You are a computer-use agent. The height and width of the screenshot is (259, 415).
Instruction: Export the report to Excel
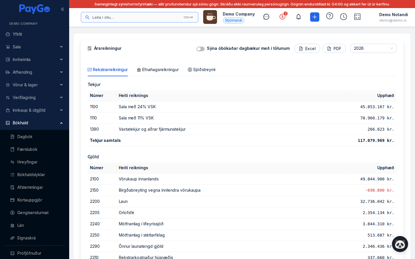pos(307,48)
